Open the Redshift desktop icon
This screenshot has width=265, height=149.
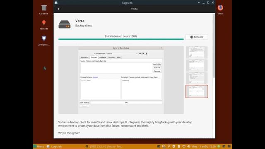coord(44,25)
